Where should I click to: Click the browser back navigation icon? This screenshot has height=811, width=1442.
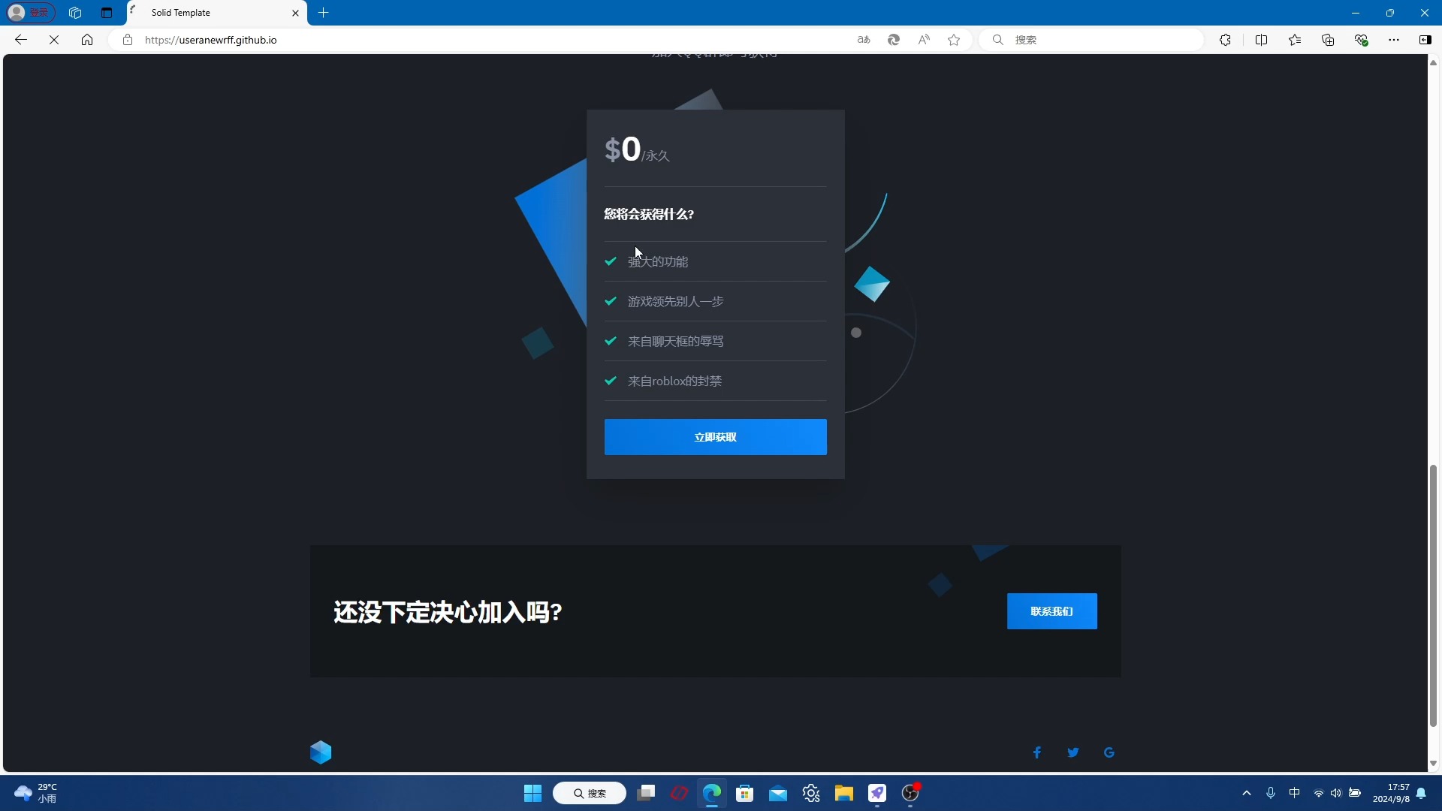pos(21,40)
